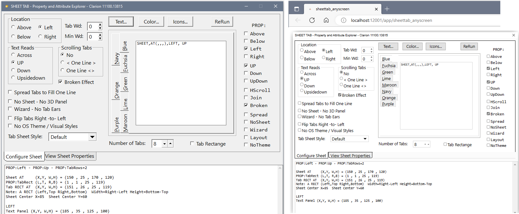Image resolution: width=519 pixels, height=214 pixels.
Task: Toggle Broken Effect checkbox in desktop window
Action: coord(60,82)
